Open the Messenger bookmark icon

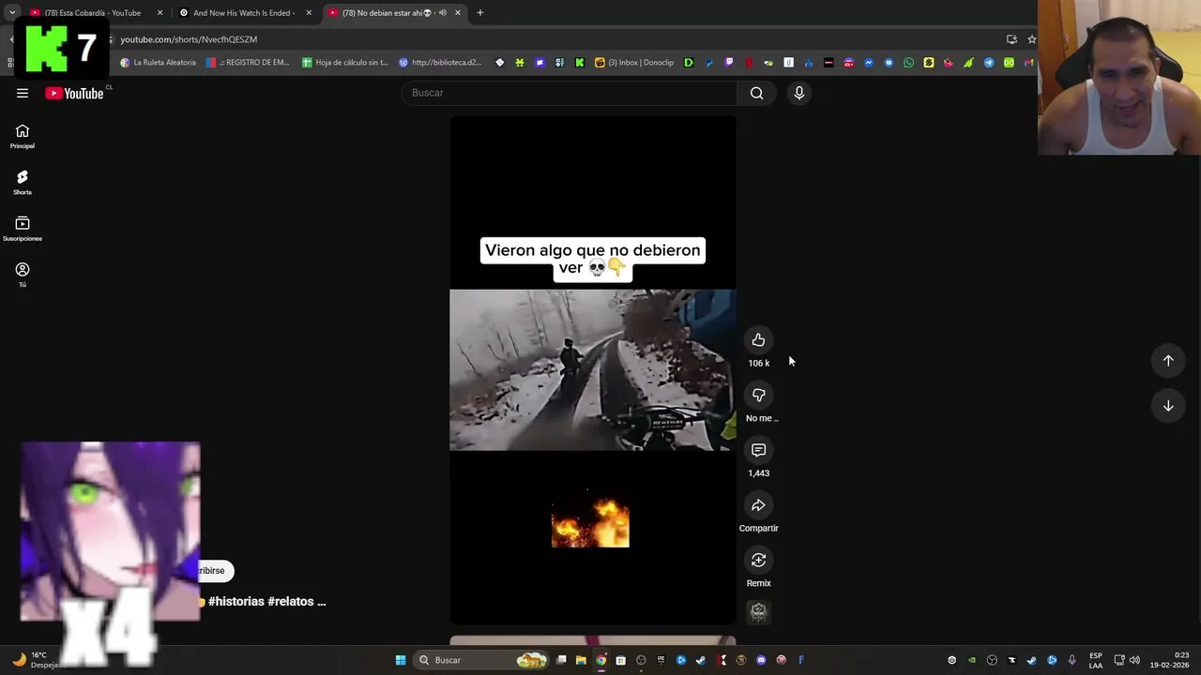coord(869,63)
